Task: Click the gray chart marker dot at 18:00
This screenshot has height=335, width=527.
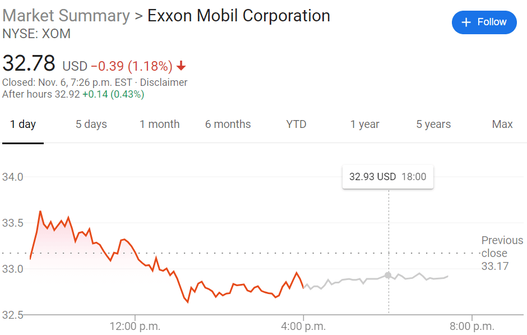Action: (x=388, y=275)
